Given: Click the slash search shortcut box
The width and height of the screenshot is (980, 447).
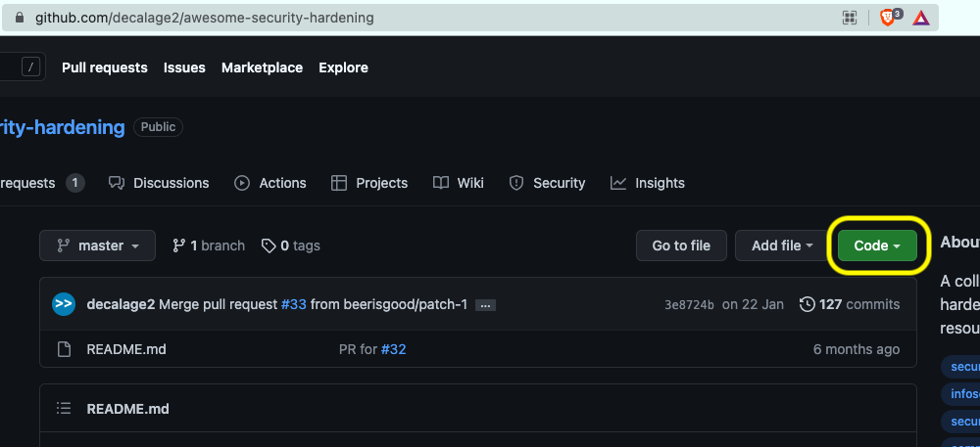Looking at the screenshot, I should tap(30, 67).
